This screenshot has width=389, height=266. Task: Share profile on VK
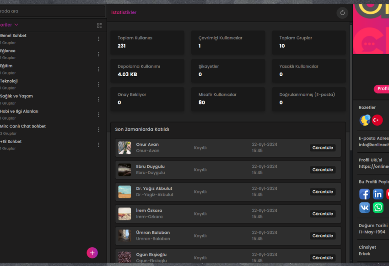pyautogui.click(x=364, y=208)
